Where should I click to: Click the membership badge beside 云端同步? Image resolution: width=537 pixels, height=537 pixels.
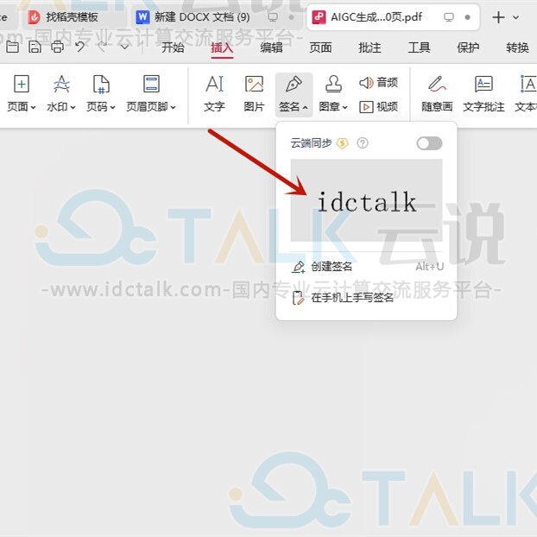342,143
